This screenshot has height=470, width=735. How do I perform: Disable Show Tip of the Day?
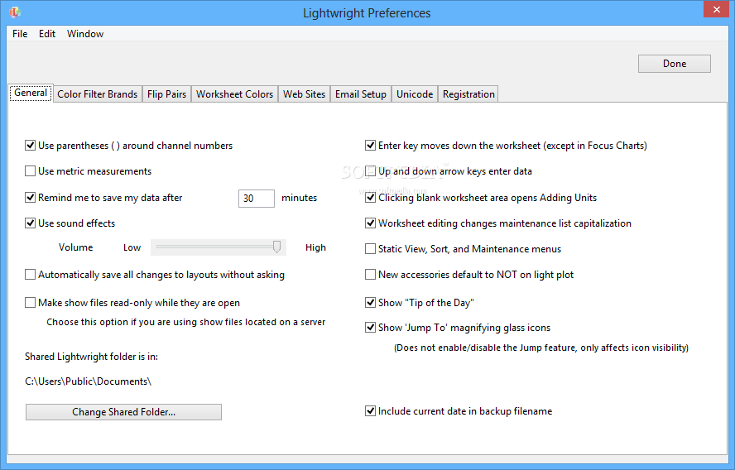(370, 303)
